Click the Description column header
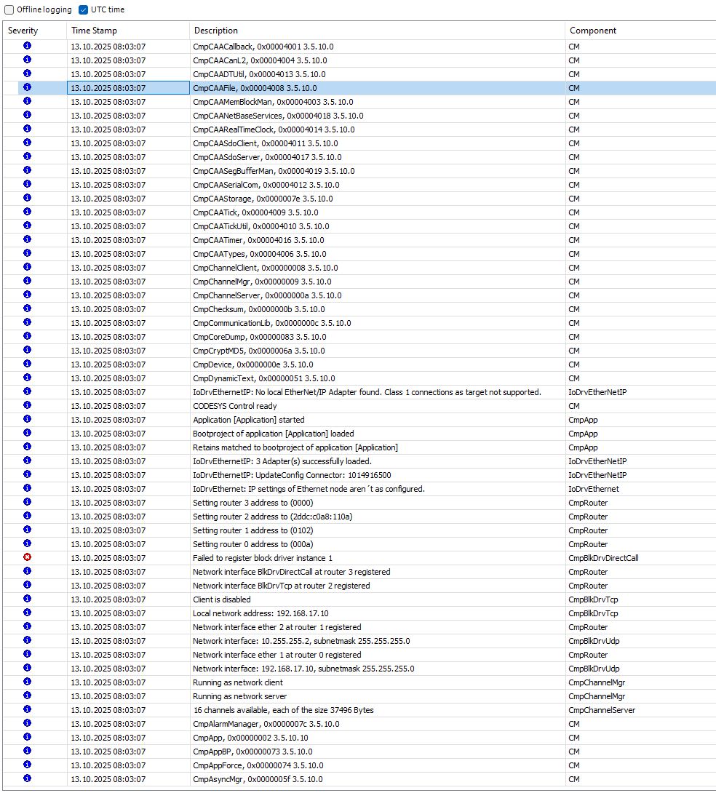Screen dimensions: 716x793 (x=215, y=31)
